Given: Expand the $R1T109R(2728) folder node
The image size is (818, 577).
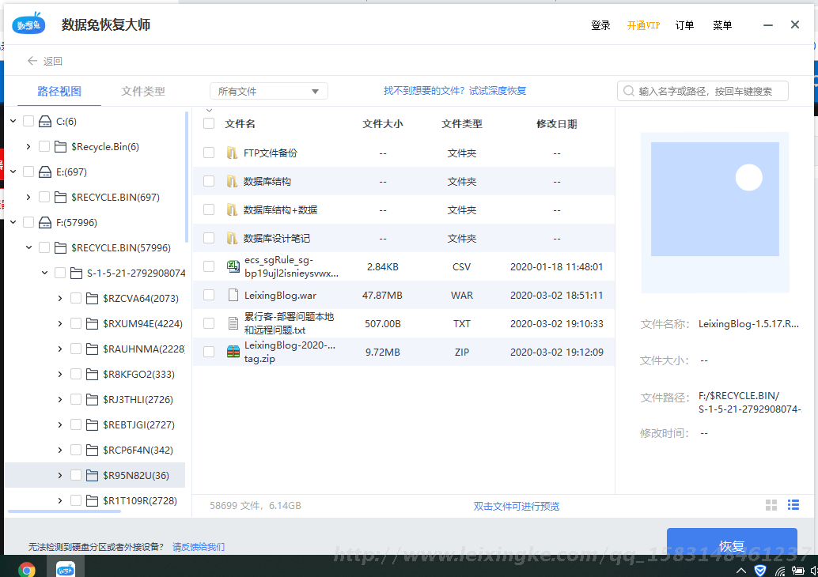Looking at the screenshot, I should tap(60, 500).
